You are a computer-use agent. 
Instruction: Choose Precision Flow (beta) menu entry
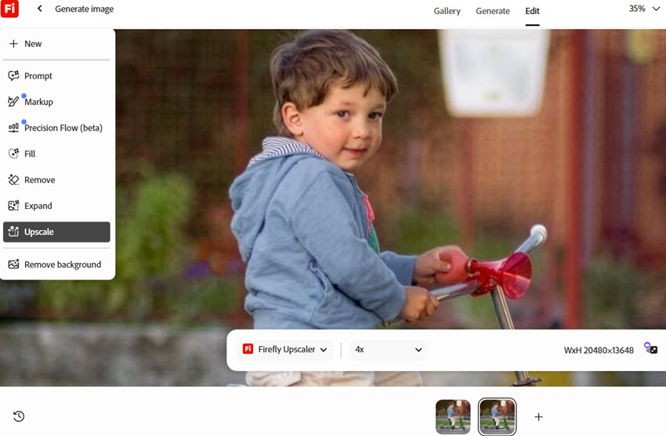pos(56,128)
